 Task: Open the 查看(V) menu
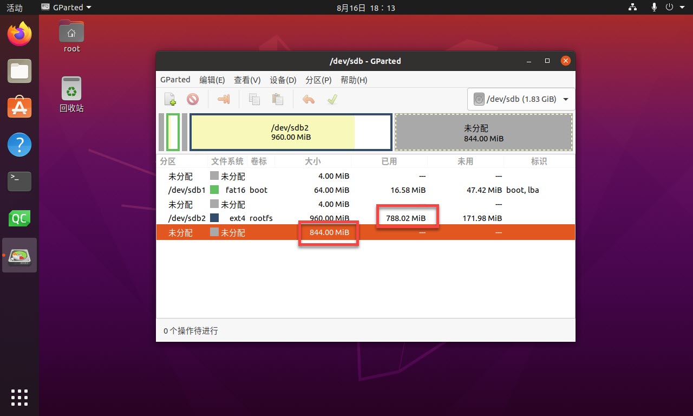click(247, 80)
